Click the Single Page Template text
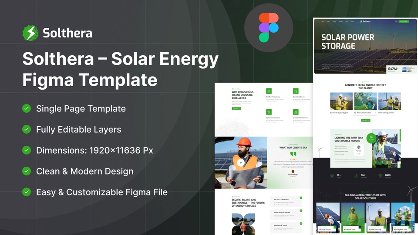Screen dimensions: 418x235 (81, 109)
